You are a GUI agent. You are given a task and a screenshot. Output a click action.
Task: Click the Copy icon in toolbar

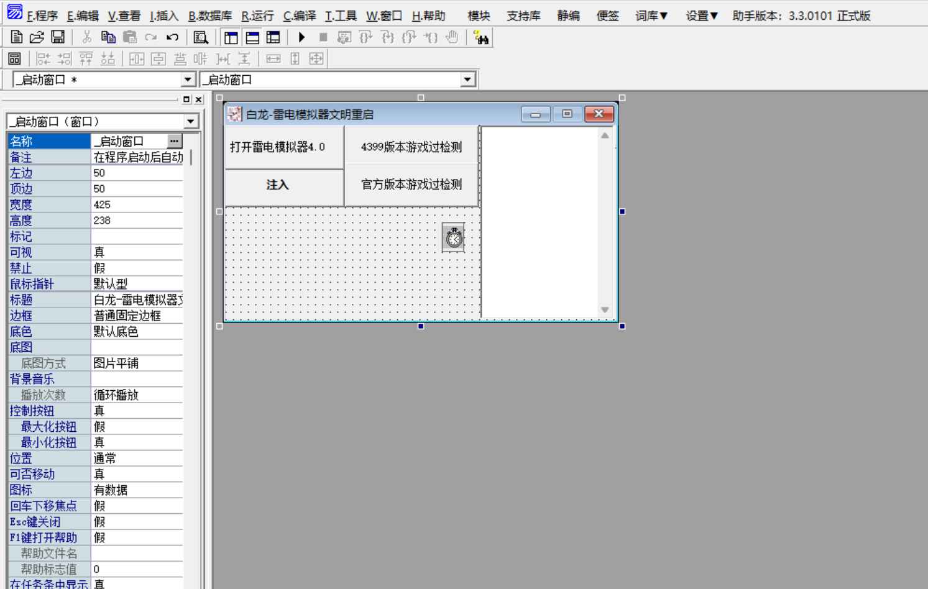[108, 37]
